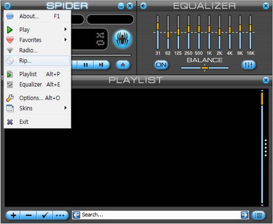This screenshot has width=273, height=224.
Task: Click the eject open file button
Action: 123,65
